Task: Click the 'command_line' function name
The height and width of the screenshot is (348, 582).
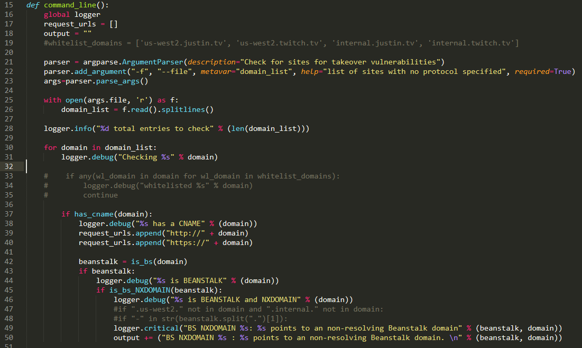Action: [x=70, y=5]
